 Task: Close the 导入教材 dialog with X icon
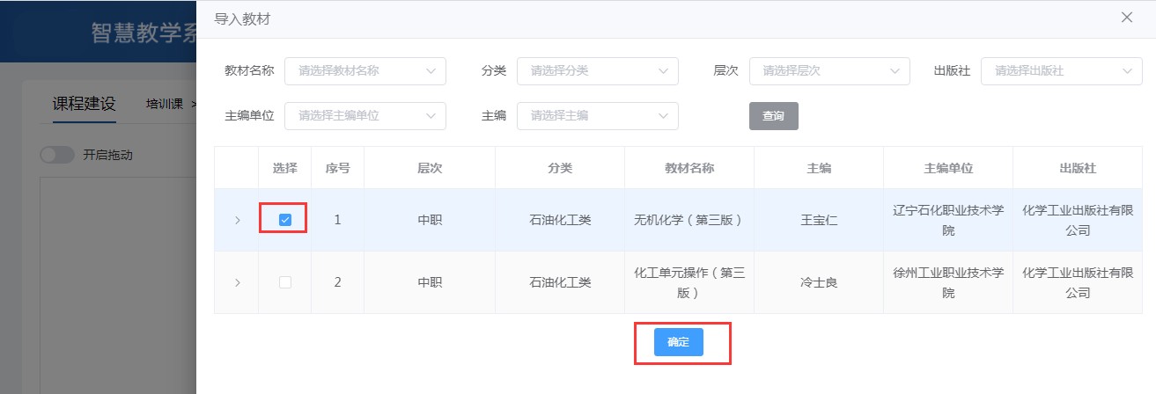click(x=1126, y=18)
